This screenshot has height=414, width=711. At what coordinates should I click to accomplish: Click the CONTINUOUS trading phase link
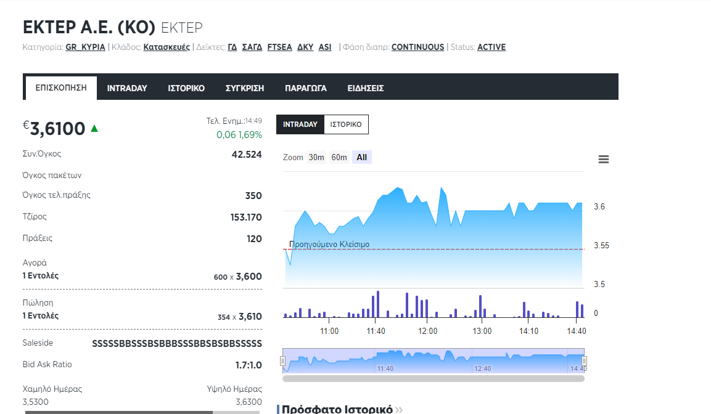pos(418,47)
